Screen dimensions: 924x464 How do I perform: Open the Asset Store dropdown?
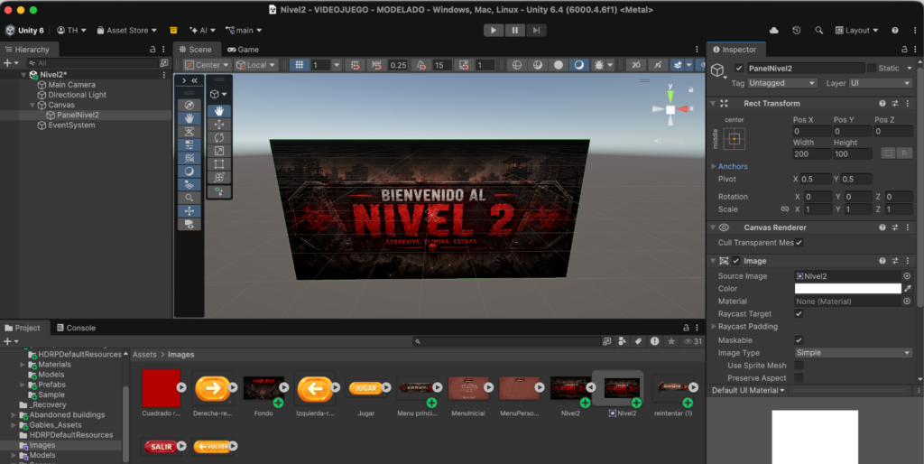(x=126, y=30)
